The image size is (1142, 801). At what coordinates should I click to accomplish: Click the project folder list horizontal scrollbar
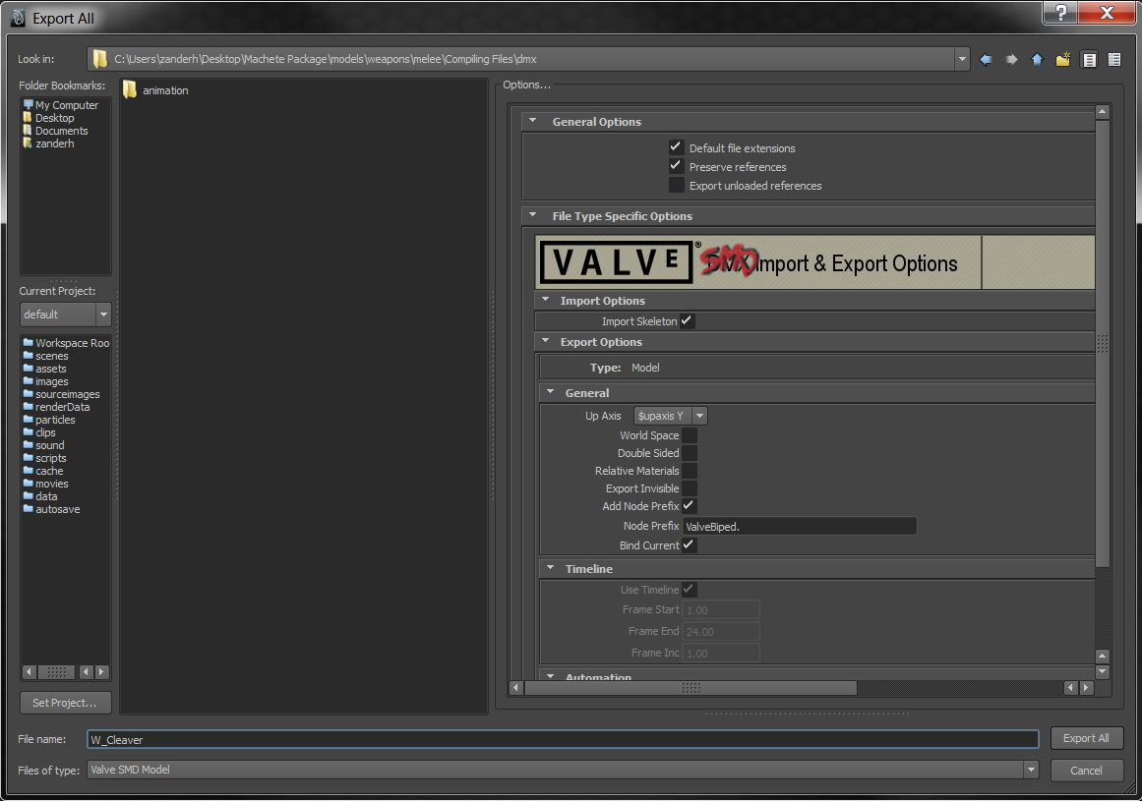click(x=56, y=672)
